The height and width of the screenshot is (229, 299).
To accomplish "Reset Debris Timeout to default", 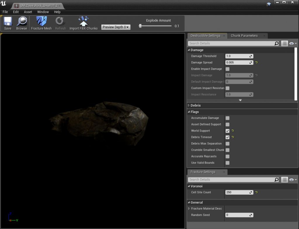I will (x=233, y=137).
